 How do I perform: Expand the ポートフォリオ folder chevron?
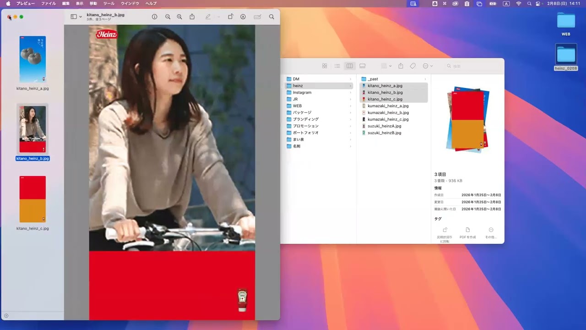click(350, 132)
